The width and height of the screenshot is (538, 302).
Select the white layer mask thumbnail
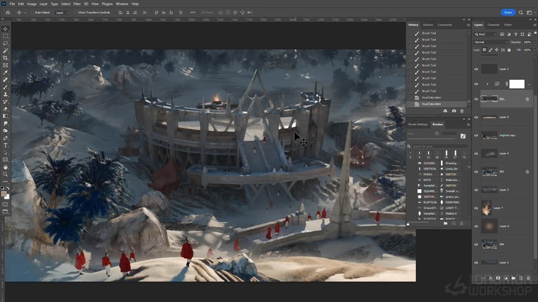point(517,84)
